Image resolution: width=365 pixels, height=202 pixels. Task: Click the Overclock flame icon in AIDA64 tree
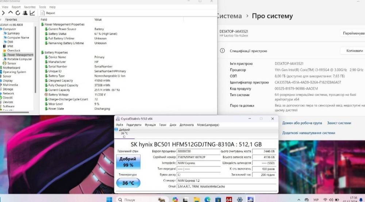[x=4, y=50]
